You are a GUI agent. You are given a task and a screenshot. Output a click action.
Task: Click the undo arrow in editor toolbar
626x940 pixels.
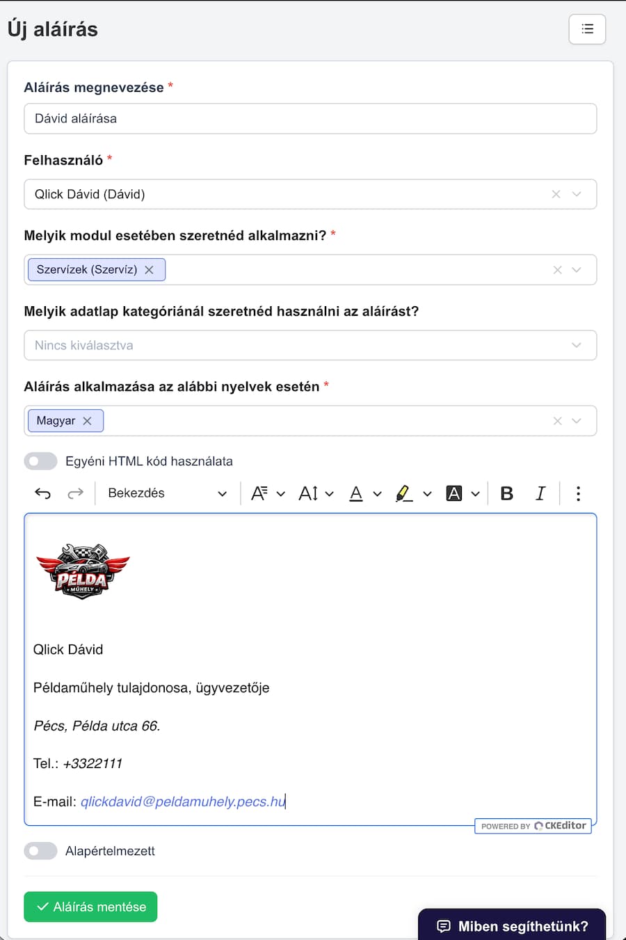coord(42,493)
